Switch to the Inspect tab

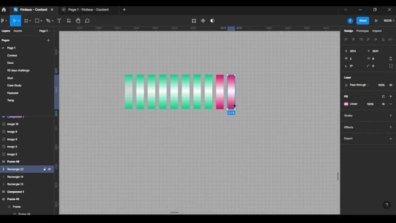tap(377, 31)
